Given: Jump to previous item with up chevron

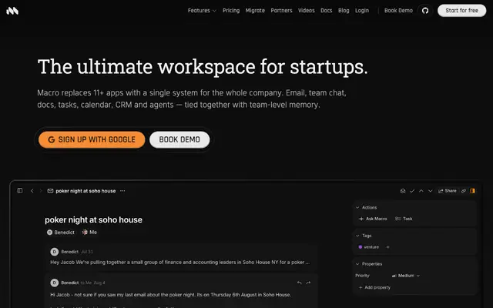Looking at the screenshot, I should 421,191.
